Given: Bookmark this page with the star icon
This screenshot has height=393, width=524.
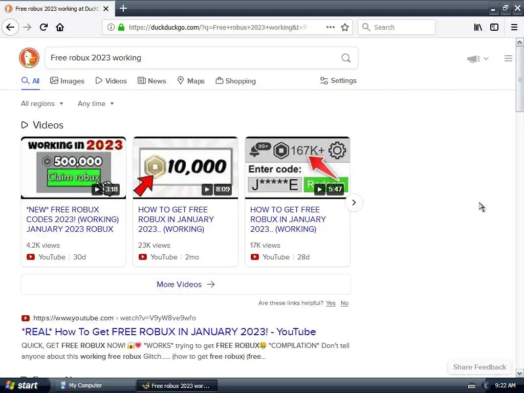Looking at the screenshot, I should (345, 27).
